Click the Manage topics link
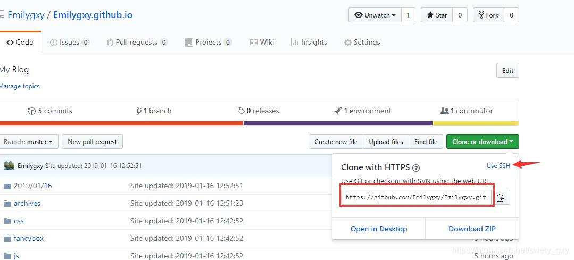Viewport: 574px width, 260px height. pos(19,86)
